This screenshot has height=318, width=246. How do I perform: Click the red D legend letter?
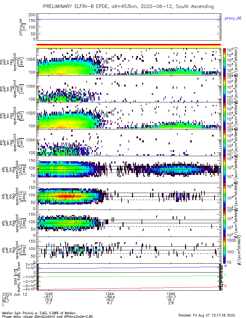[x=225, y=286]
